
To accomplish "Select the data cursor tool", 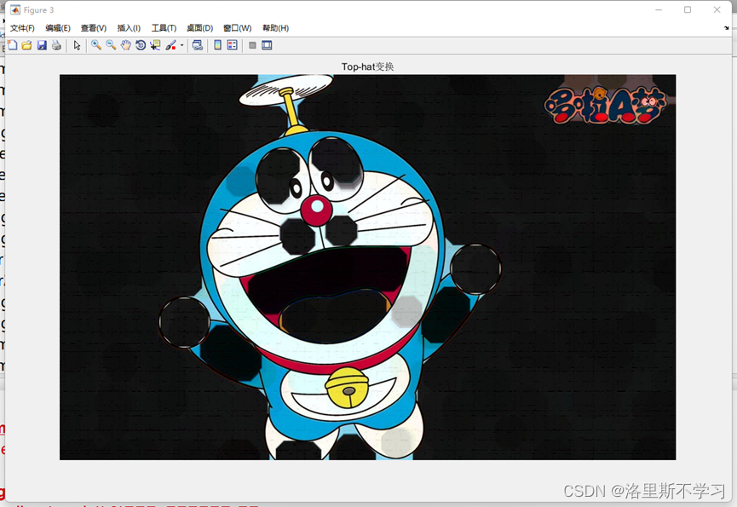I will (155, 45).
